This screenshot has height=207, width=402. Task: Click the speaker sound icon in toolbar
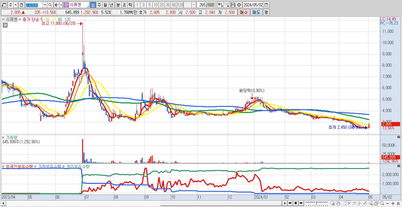click(x=56, y=5)
